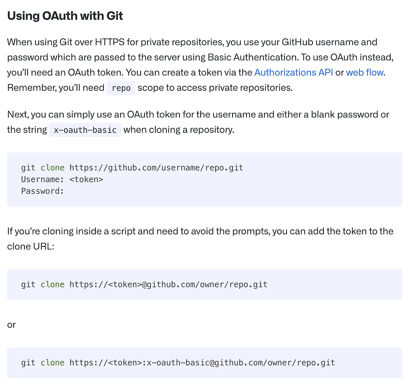
Task: Click the clone keyword in last code block
Action: 52,362
